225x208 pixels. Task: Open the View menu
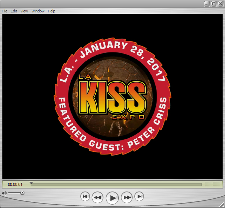[x=24, y=11]
